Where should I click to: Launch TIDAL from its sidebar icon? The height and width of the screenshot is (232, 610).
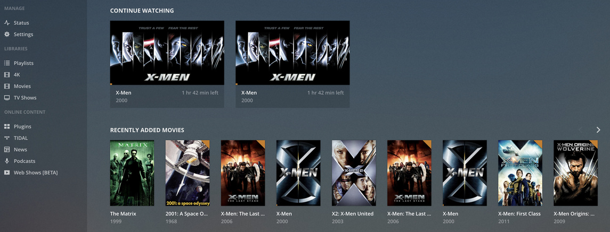click(x=6, y=138)
